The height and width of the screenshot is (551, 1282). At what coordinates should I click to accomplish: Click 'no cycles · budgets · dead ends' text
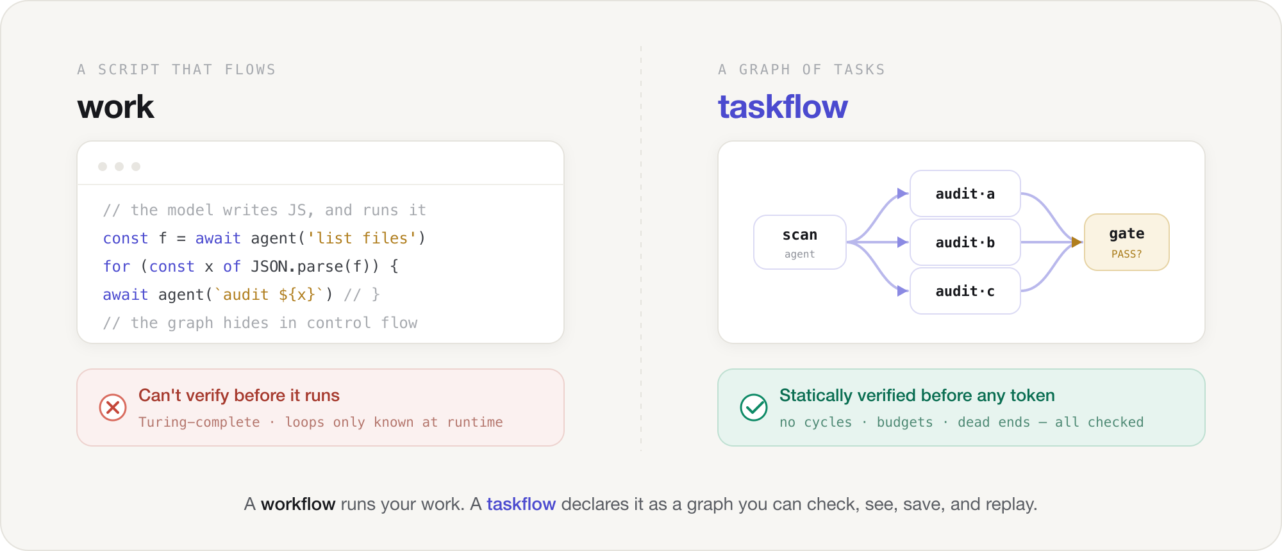(x=904, y=422)
